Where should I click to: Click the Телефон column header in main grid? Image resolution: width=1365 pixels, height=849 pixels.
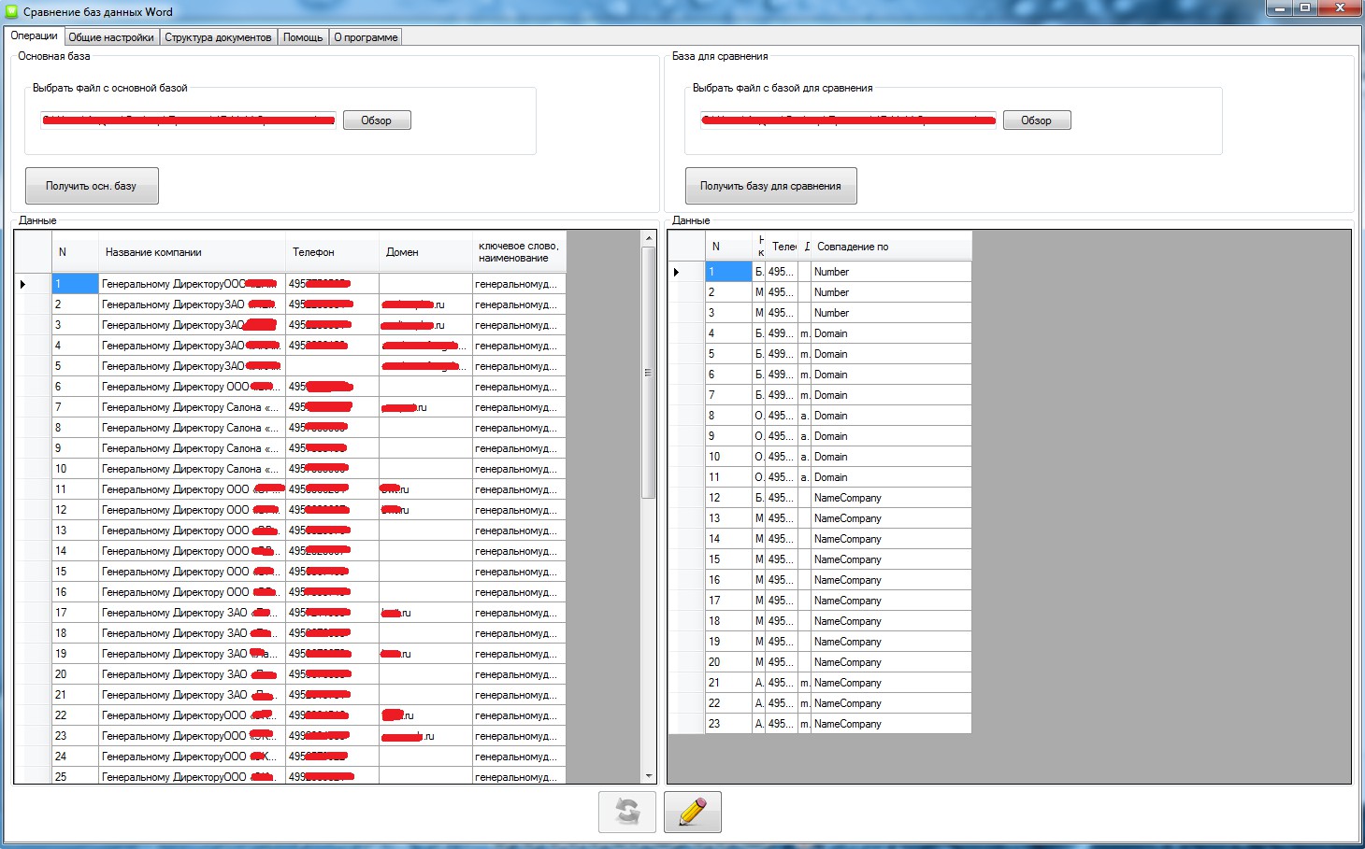click(x=332, y=252)
